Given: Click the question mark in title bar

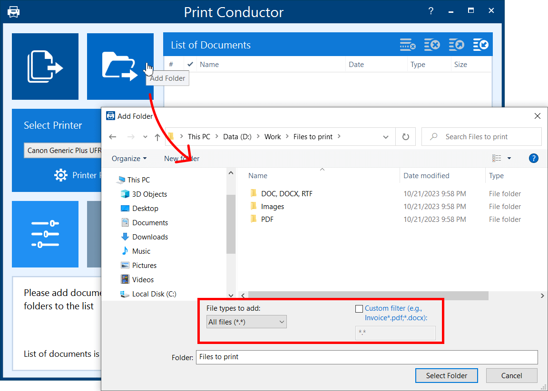Looking at the screenshot, I should (x=431, y=11).
